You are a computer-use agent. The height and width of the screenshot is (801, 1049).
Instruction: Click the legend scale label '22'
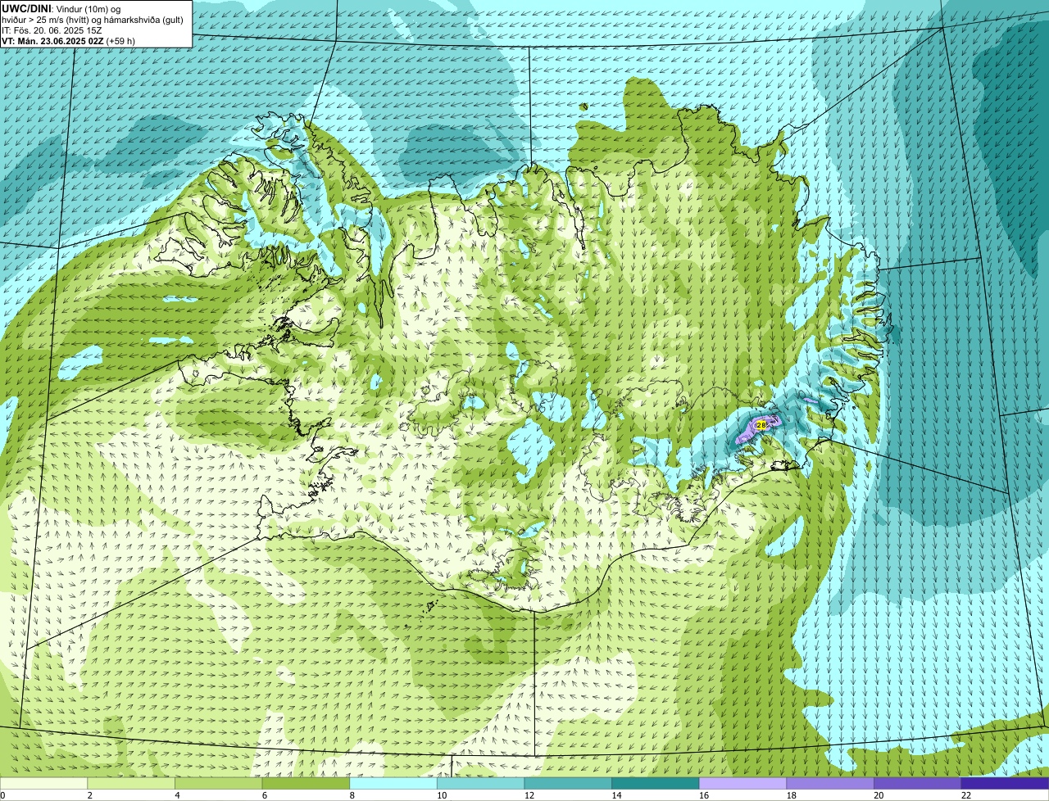(966, 795)
